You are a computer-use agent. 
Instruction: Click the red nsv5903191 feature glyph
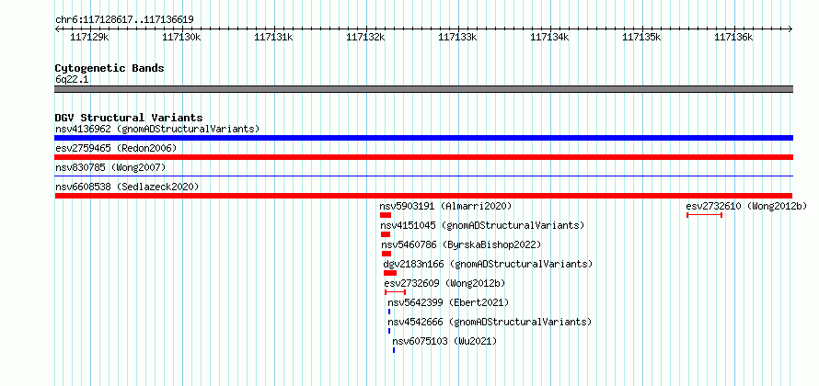[386, 215]
